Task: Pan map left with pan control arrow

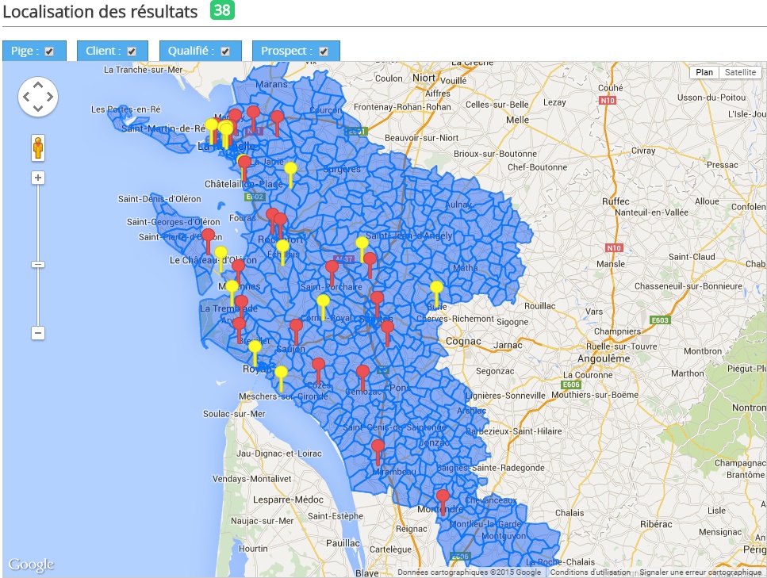Action: pyautogui.click(x=26, y=97)
